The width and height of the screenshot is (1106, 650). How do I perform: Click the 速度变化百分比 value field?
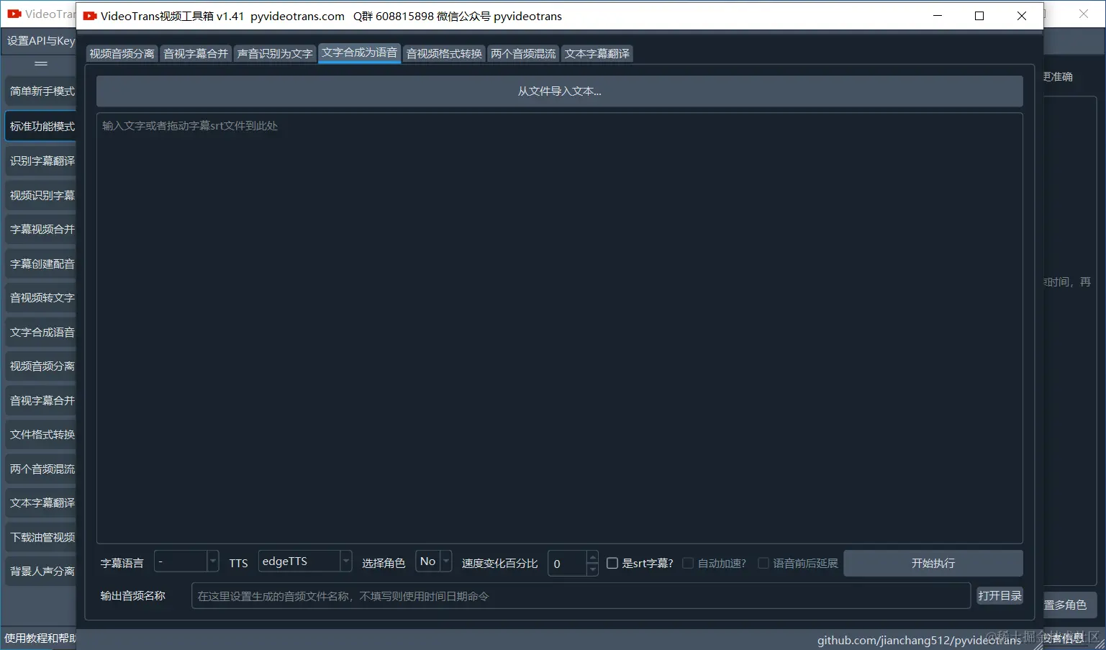click(x=568, y=564)
